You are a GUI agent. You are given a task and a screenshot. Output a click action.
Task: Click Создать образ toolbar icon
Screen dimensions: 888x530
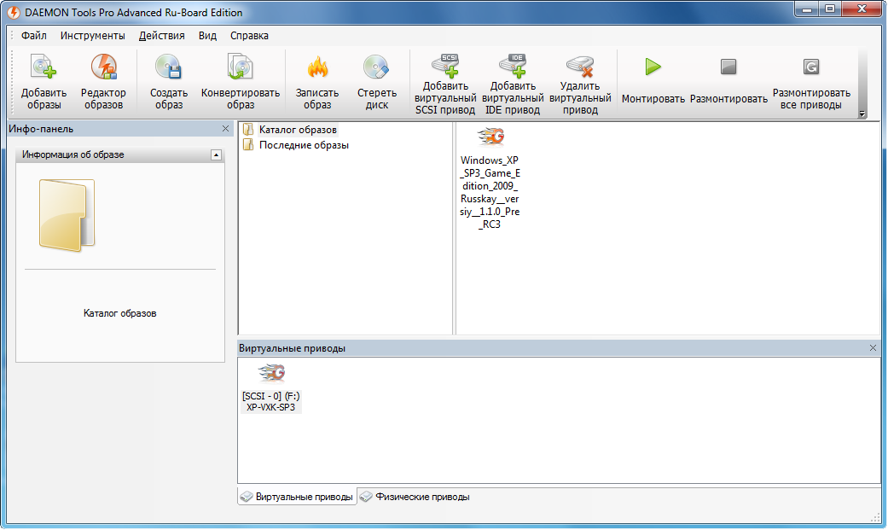[169, 67]
